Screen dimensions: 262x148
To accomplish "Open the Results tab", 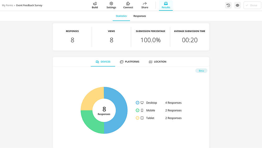I will tap(166, 5).
